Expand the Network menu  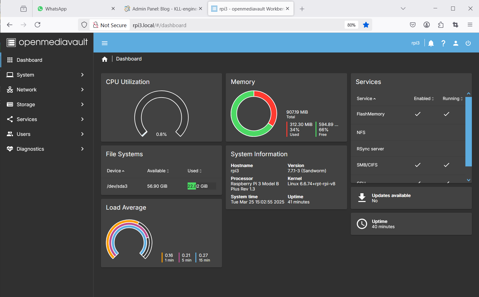point(47,90)
